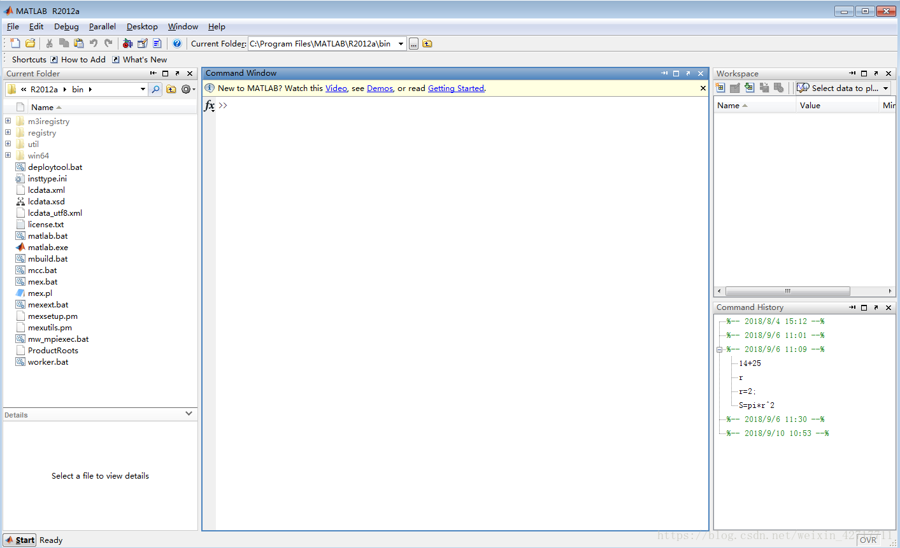Viewport: 900px width, 548px height.
Task: Open the Profiler icon in toolbar
Action: pyautogui.click(x=157, y=43)
